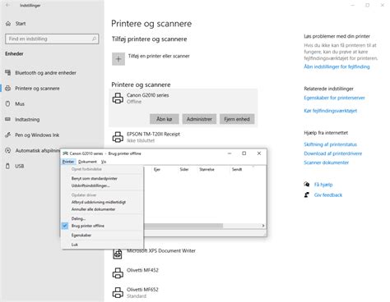Open Åbn indstillinger for fejlfinding link
This screenshot has width=390, height=302.
point(337,66)
